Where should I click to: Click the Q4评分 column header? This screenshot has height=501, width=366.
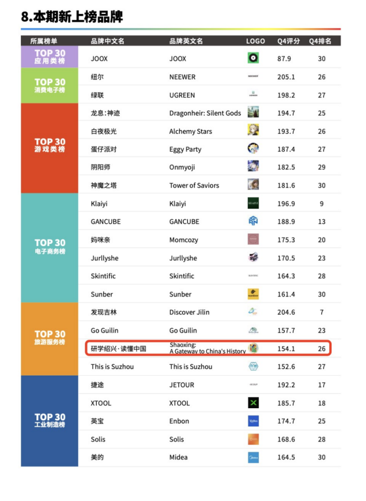click(289, 41)
